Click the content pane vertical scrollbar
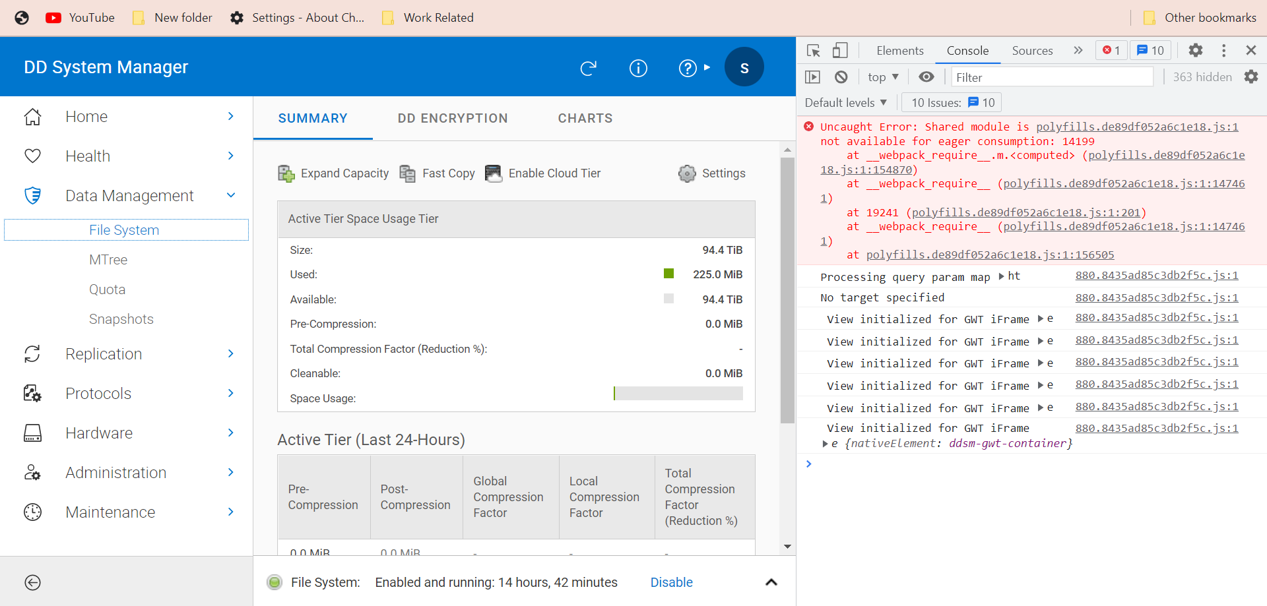Image resolution: width=1267 pixels, height=606 pixels. coord(787,290)
